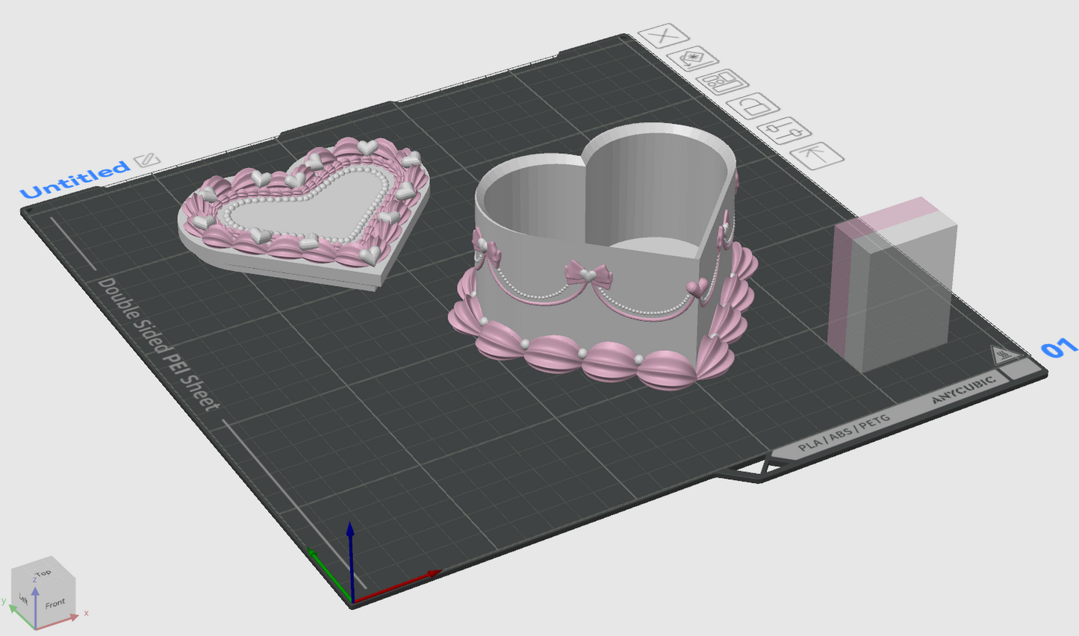The height and width of the screenshot is (636, 1079).
Task: Click the Top face of the view cube
Action: tap(42, 573)
